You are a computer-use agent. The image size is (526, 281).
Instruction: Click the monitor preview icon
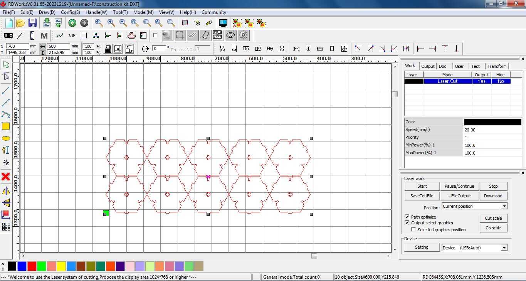(x=223, y=23)
